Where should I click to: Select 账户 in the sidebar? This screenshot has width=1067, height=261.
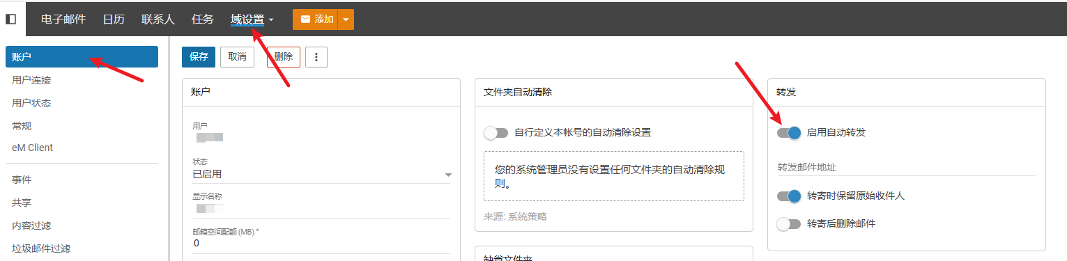pyautogui.click(x=82, y=57)
